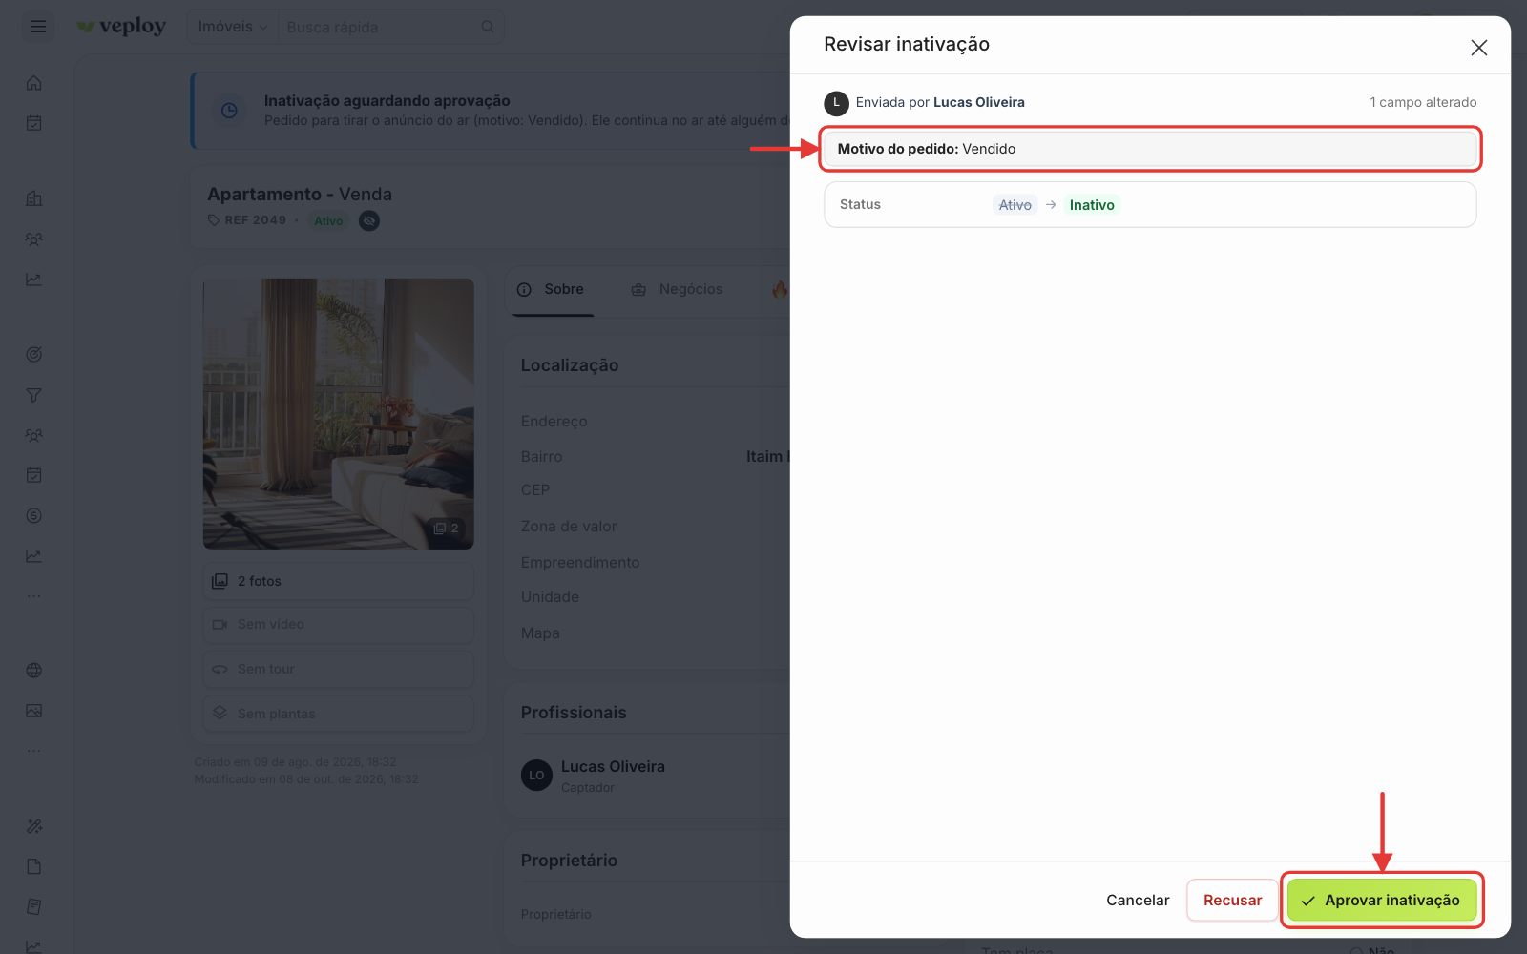1527x954 pixels.
Task: Open the apartment photo thumbnail
Action: click(x=339, y=414)
